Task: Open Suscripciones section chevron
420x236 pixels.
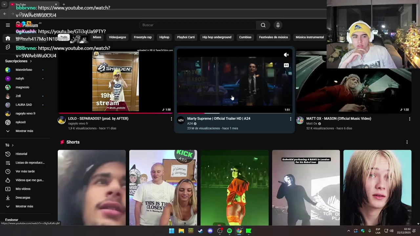Action: tap(31, 61)
